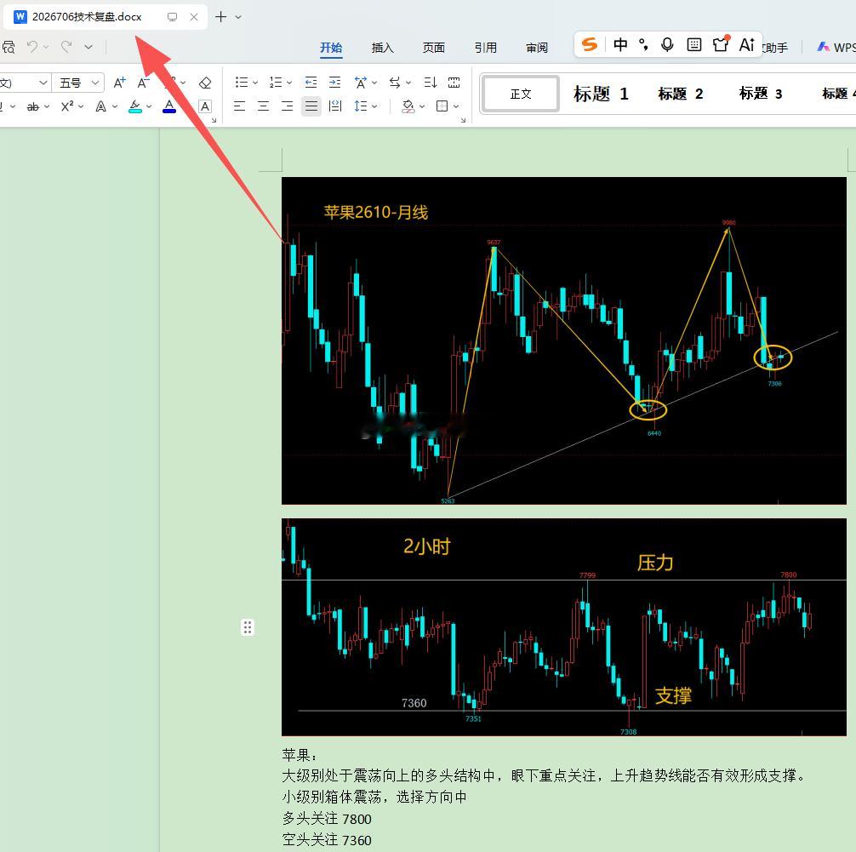Apply 标题 1 style
The image size is (856, 852).
click(x=601, y=94)
